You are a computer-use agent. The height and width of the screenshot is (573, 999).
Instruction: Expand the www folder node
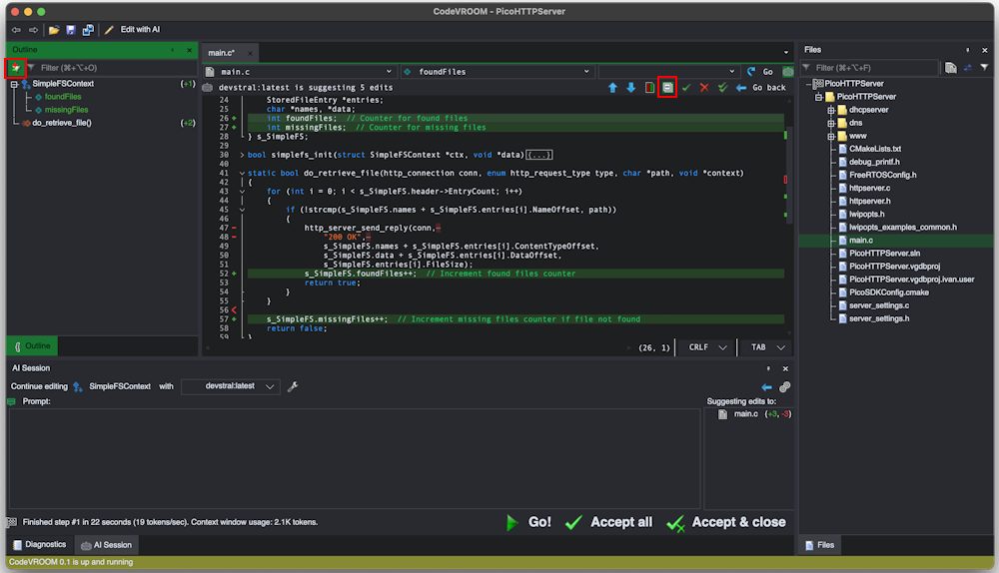tap(831, 136)
